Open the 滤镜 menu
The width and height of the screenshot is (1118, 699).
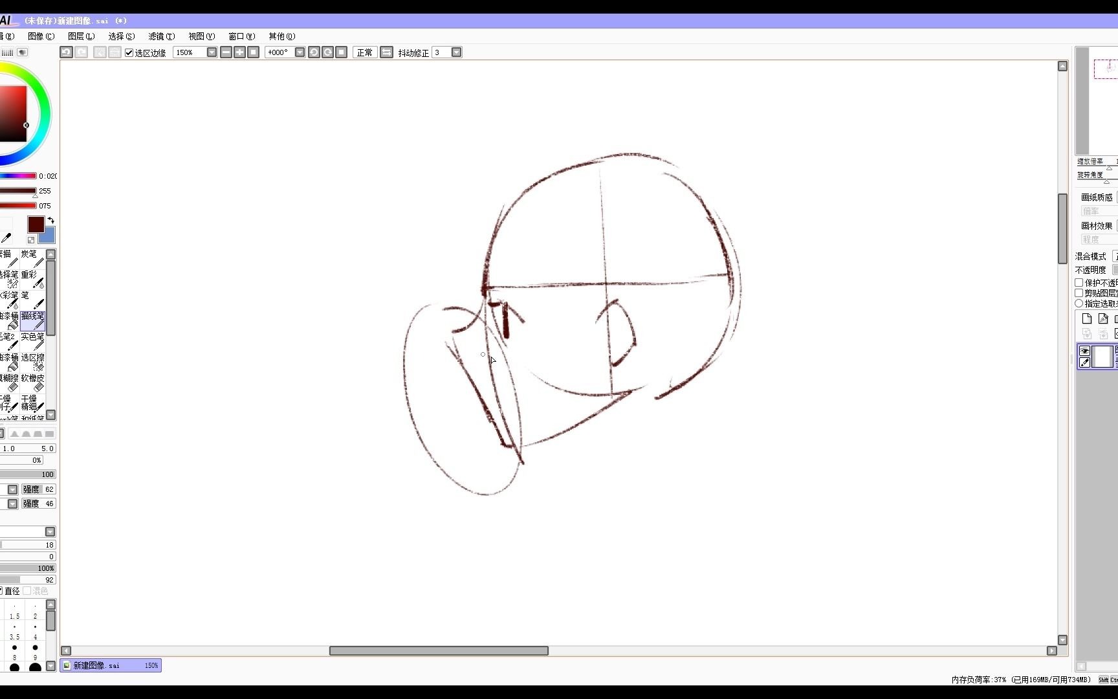161,36
